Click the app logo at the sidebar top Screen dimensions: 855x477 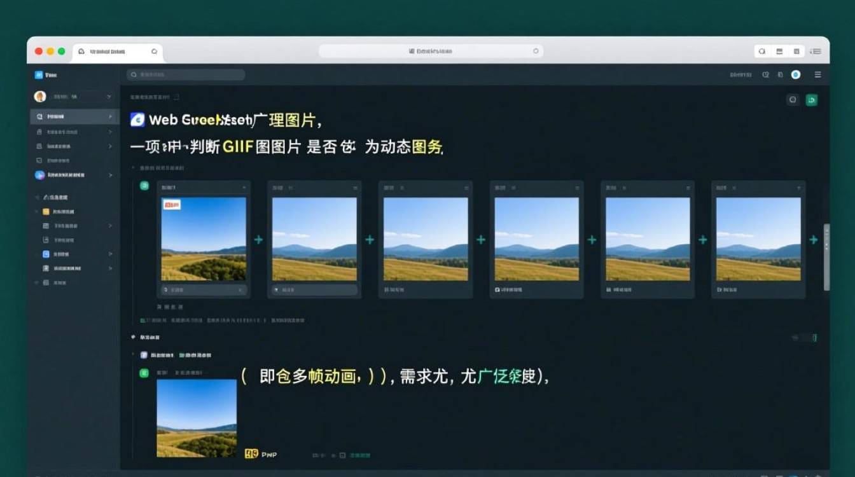click(x=38, y=74)
